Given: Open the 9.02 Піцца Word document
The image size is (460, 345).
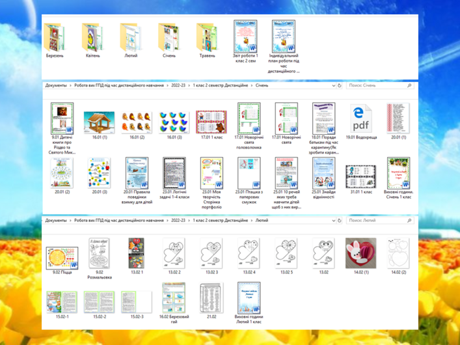Looking at the screenshot, I should tap(62, 258).
